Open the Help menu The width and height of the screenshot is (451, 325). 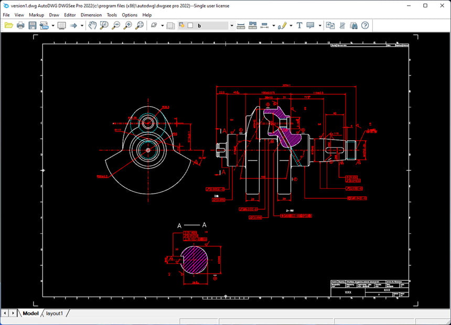[x=147, y=15]
